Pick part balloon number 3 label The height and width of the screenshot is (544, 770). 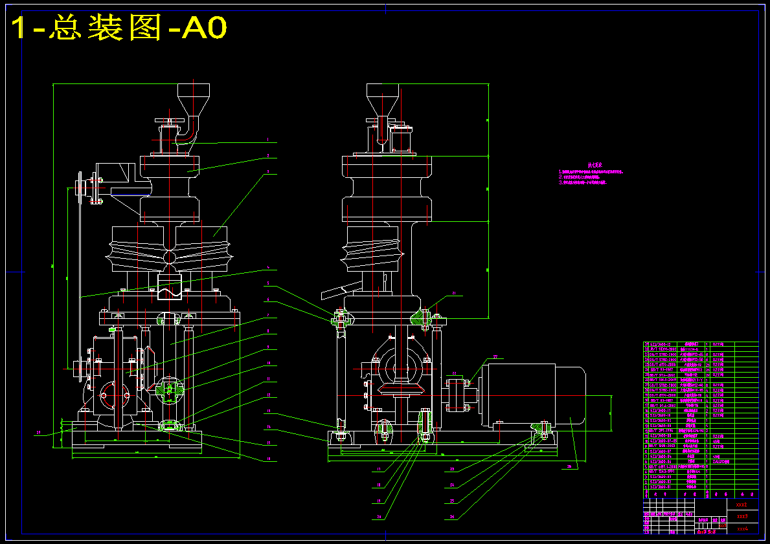(267, 171)
